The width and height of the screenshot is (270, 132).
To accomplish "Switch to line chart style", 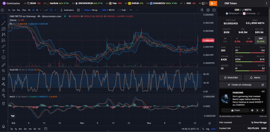I will point(46,10).
